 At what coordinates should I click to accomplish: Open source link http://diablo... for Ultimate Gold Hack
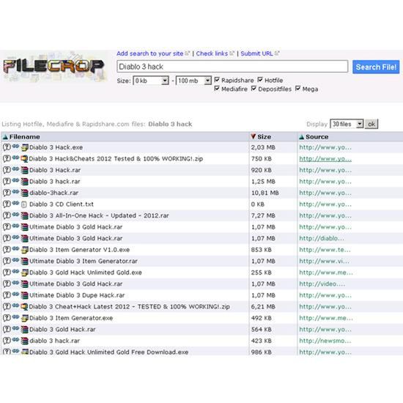pyautogui.click(x=322, y=238)
